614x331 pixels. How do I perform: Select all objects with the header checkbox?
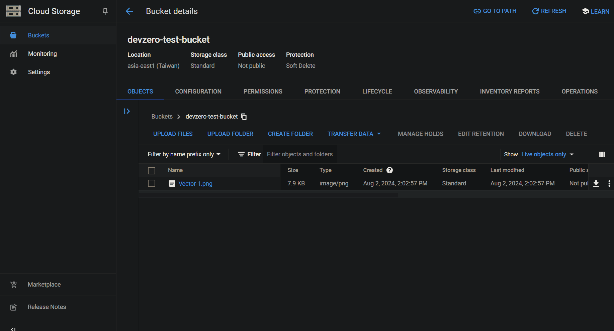[152, 171]
